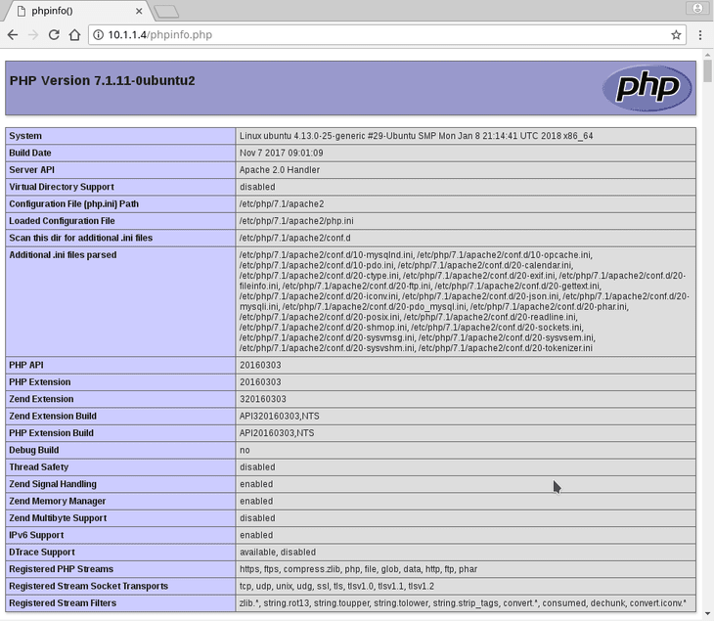This screenshot has width=714, height=621.
Task: Click the Registered Stream Filters label
Action: point(63,602)
